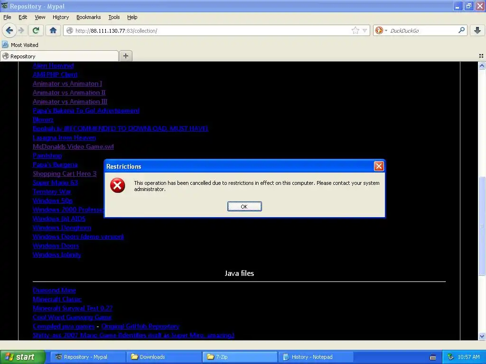Click the Forward arrow button

[21, 30]
